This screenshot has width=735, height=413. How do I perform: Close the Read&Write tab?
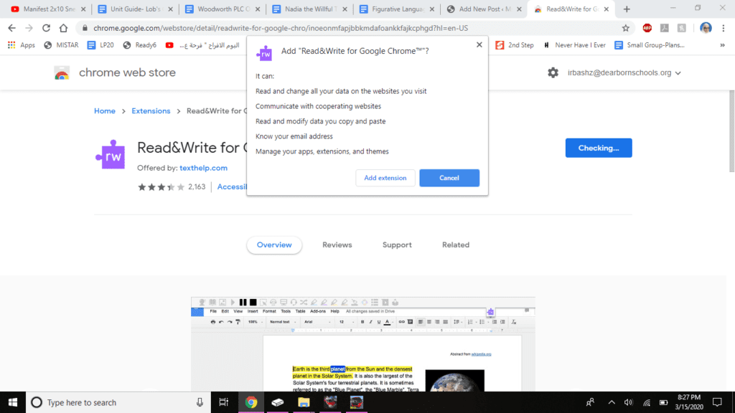[x=606, y=9]
